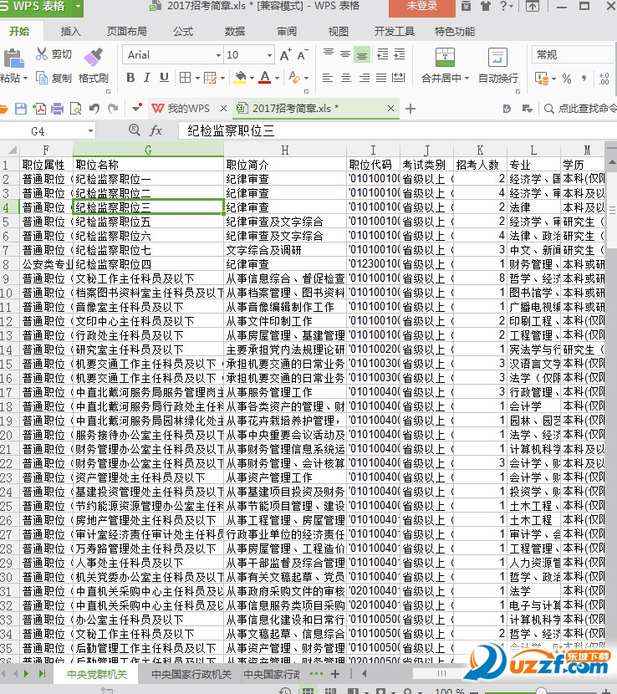Screen dimensions: 617x694
Task: Open borders dropdown arrow
Action: tap(197, 79)
